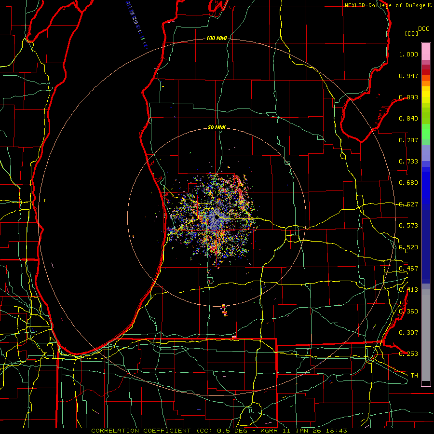The image size is (434, 434).
Task: Click the TH threshold legend label
Action: [414, 375]
